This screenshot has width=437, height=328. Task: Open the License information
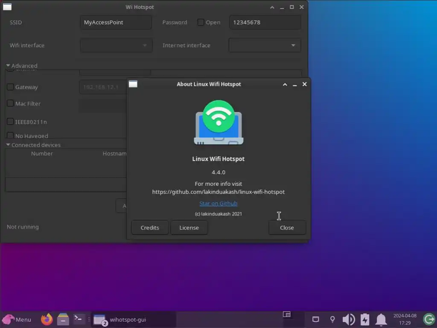click(189, 228)
